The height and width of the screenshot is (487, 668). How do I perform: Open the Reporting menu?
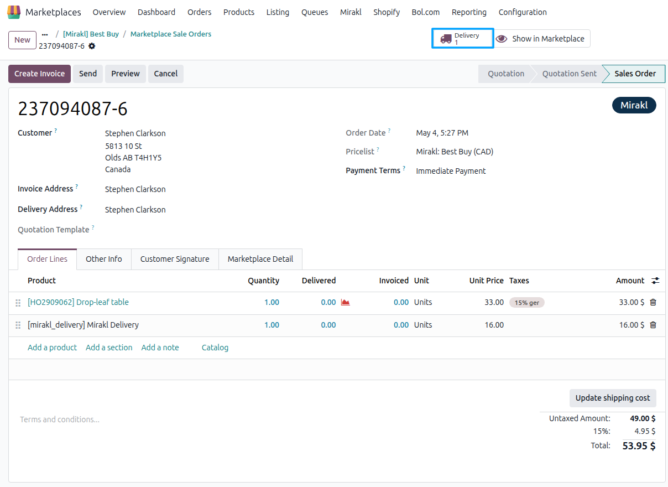pos(469,12)
